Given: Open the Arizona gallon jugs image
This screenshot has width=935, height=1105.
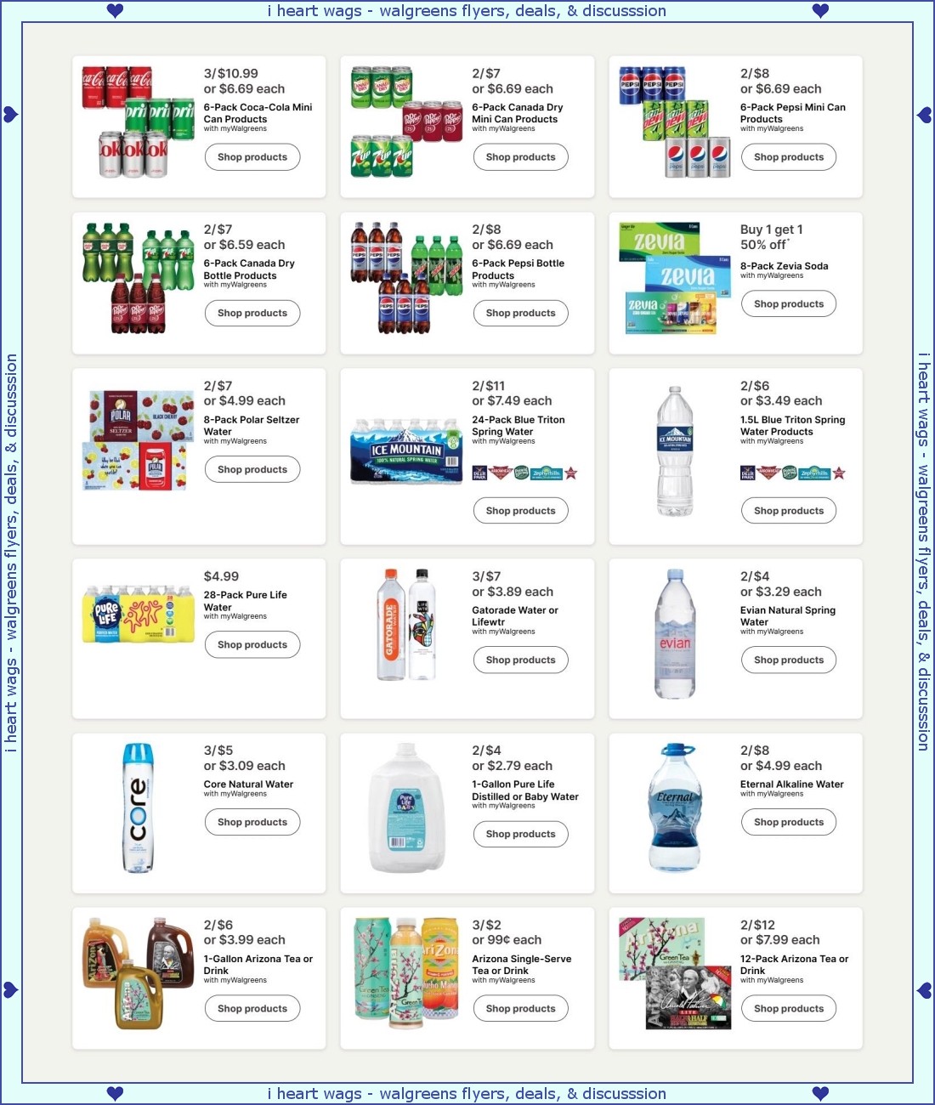Looking at the screenshot, I should (x=138, y=973).
